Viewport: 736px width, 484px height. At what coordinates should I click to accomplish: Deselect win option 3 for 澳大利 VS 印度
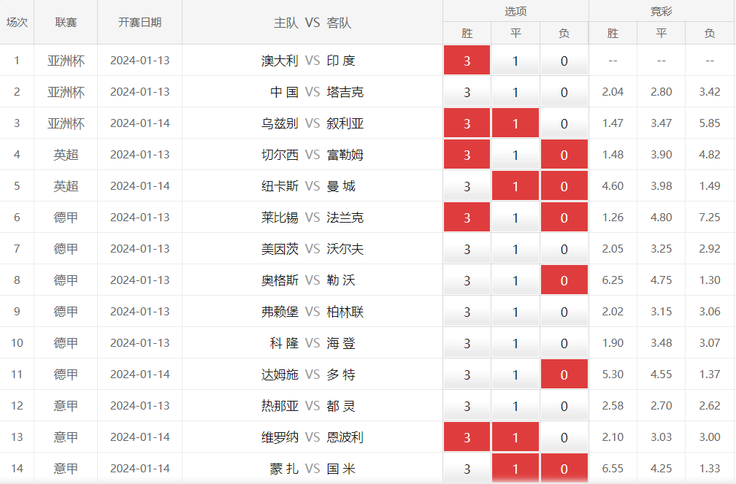coord(467,60)
